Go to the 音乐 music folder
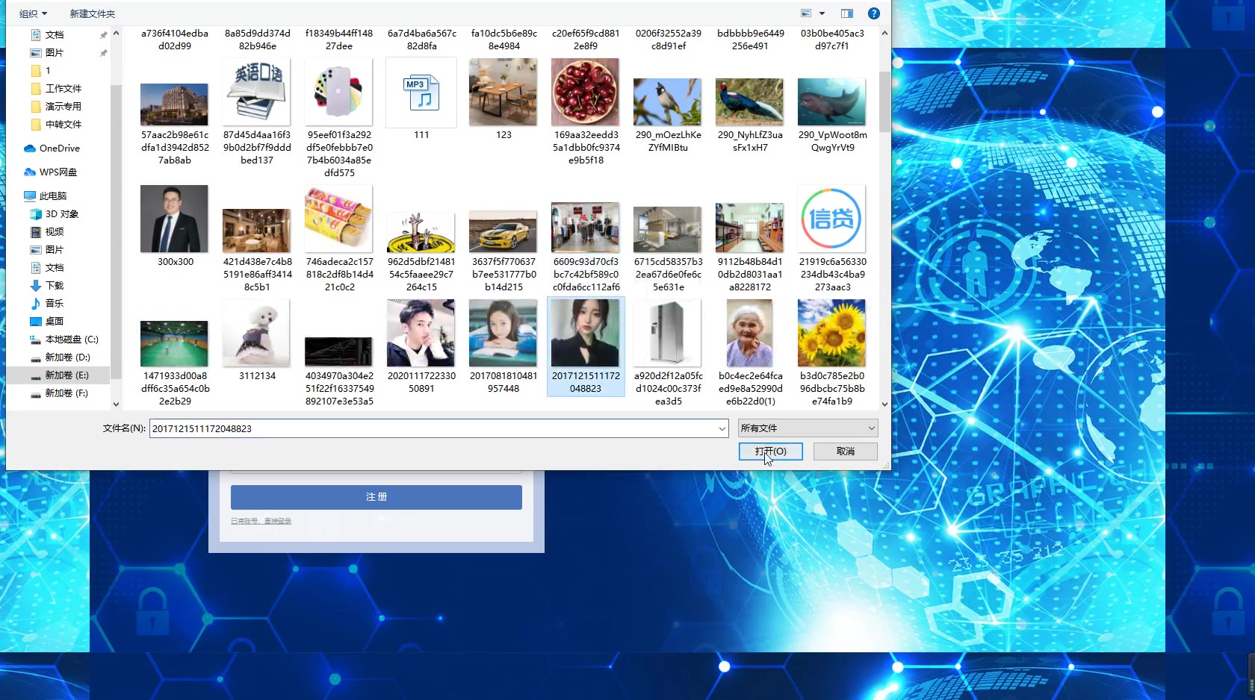This screenshot has width=1255, height=700. (55, 304)
